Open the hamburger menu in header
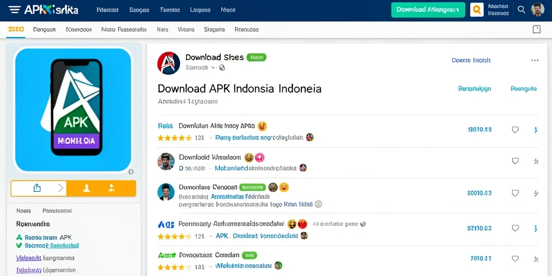The height and width of the screenshot is (276, 552). click(15, 10)
